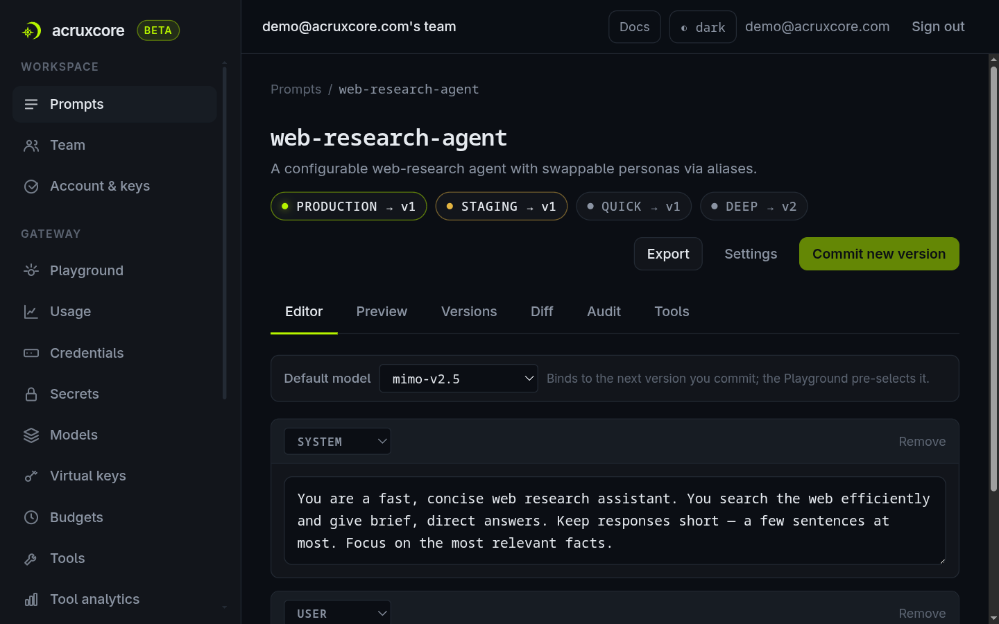
Task: Click the Secrets lock icon
Action: click(x=31, y=394)
